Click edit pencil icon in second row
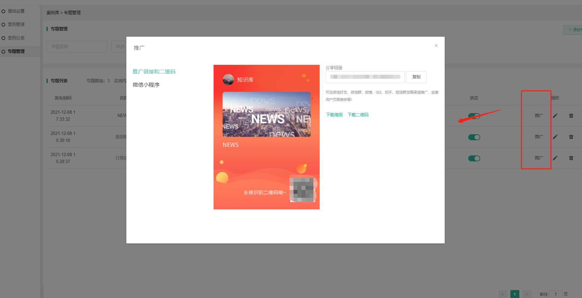Viewport: 582px width, 298px height. pyautogui.click(x=555, y=137)
